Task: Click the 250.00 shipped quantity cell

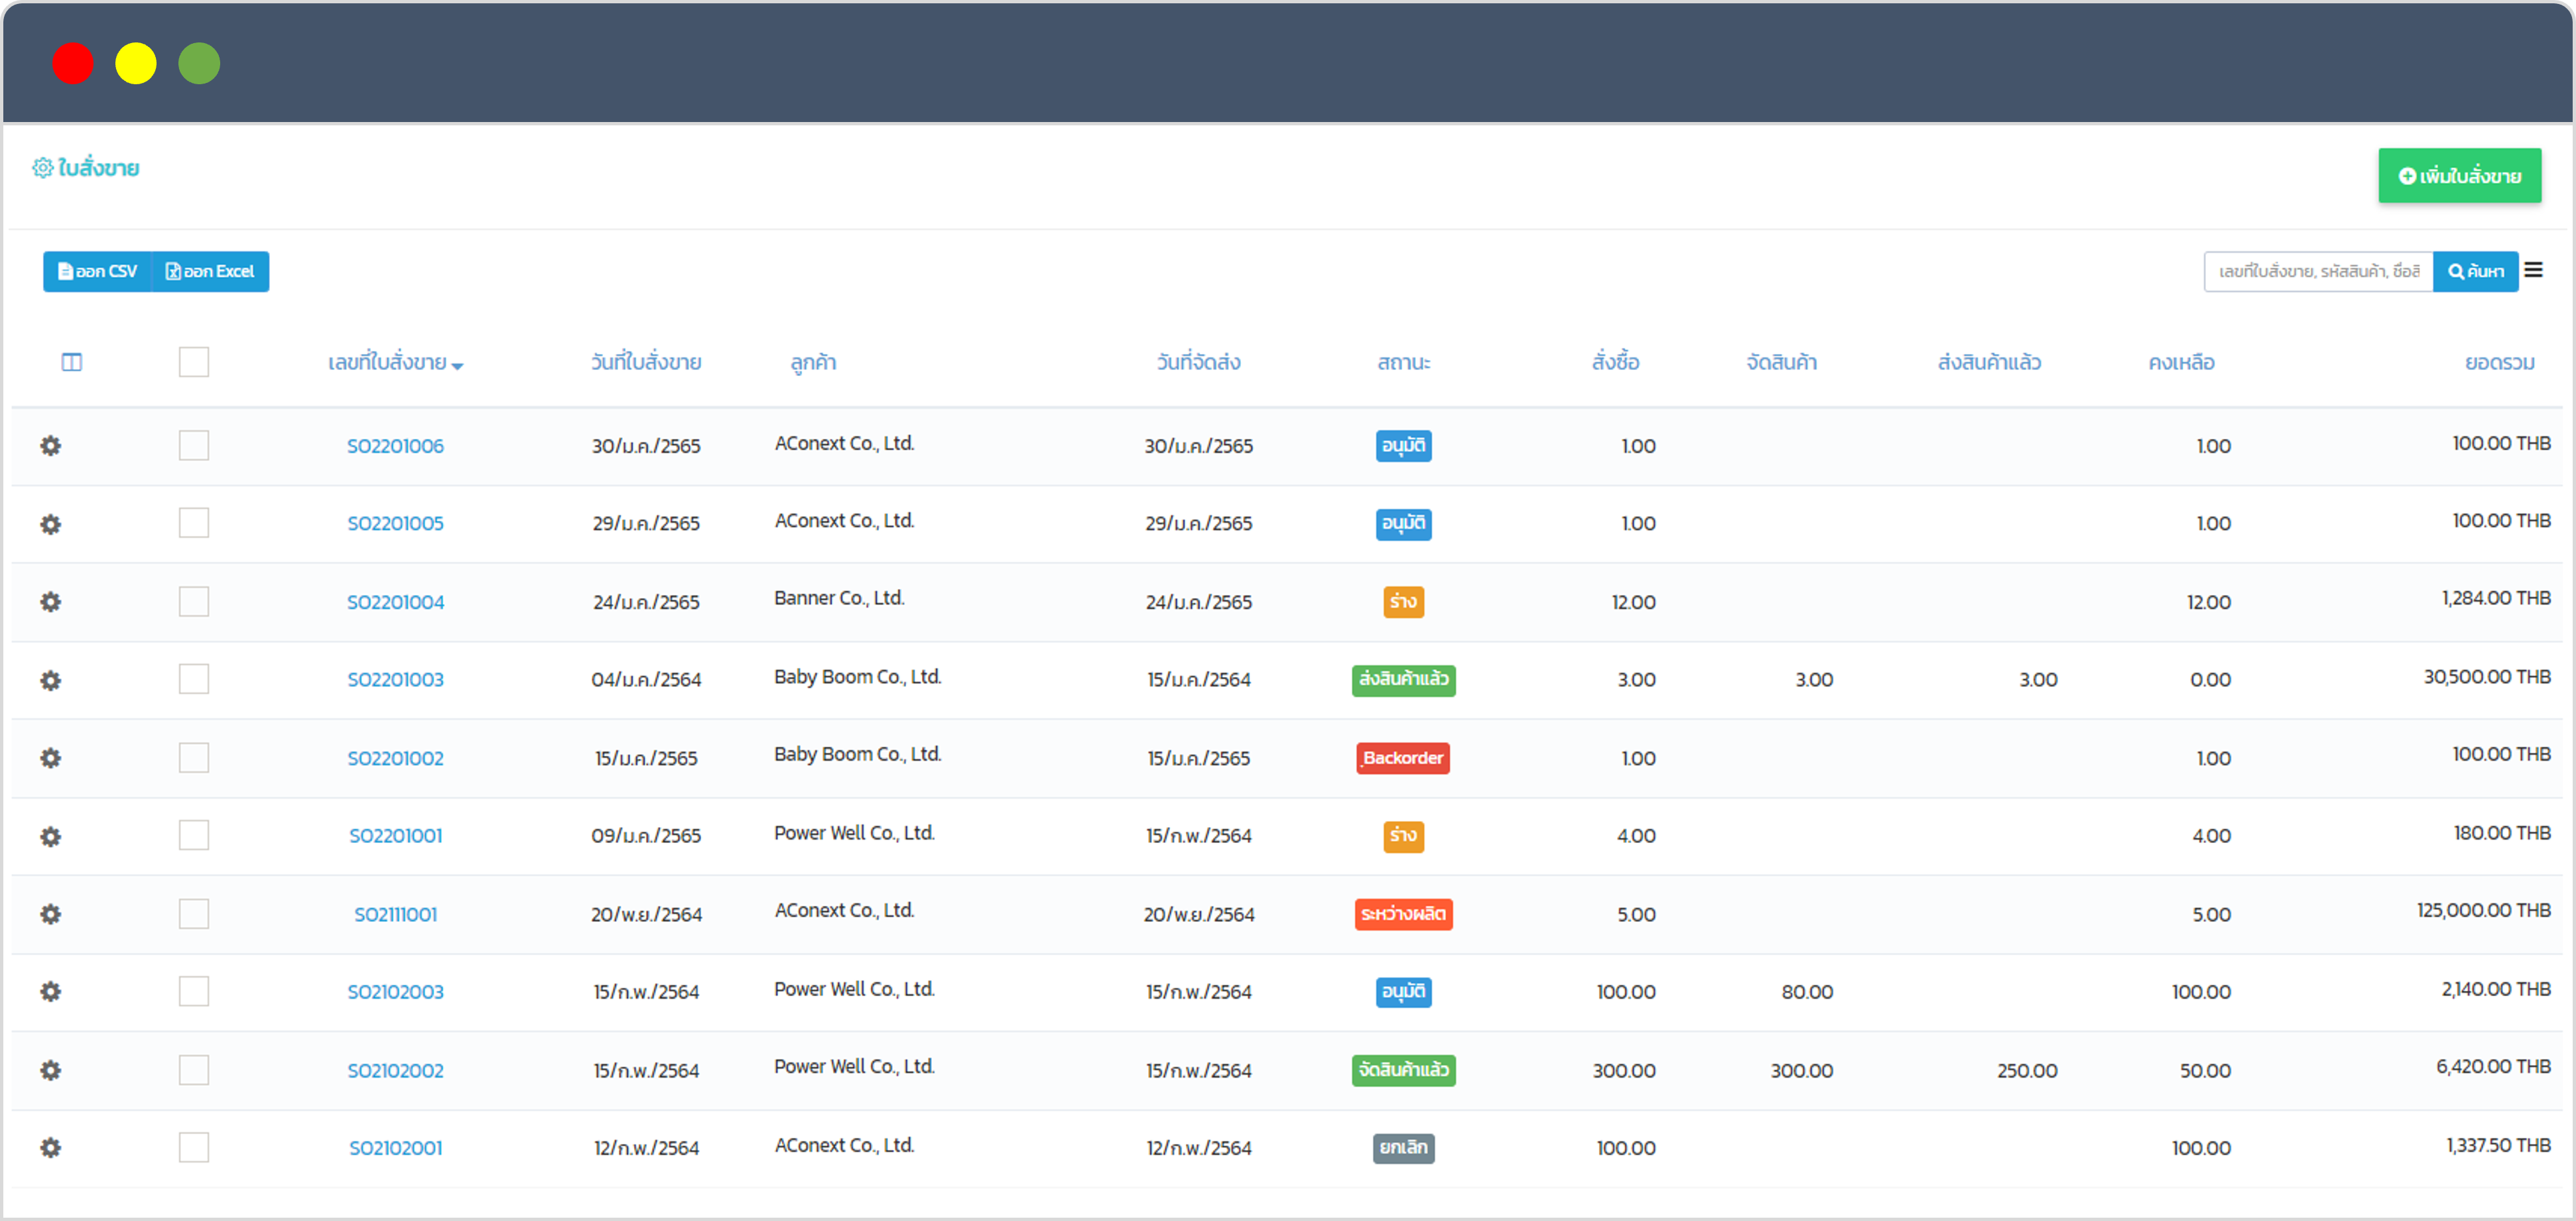Action: point(2026,1070)
